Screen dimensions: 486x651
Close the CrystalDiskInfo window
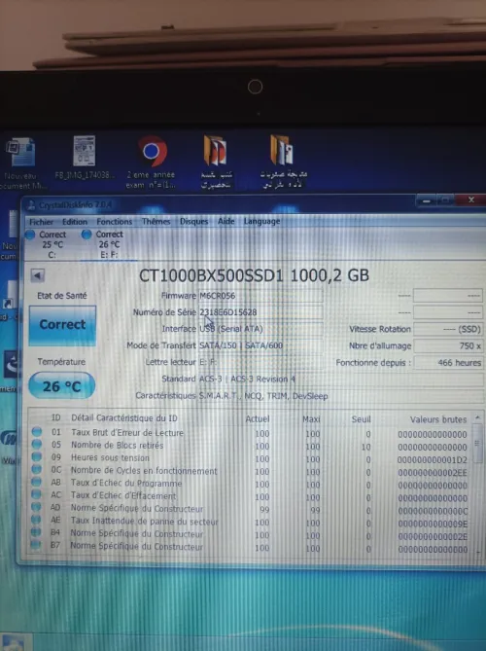click(x=470, y=200)
